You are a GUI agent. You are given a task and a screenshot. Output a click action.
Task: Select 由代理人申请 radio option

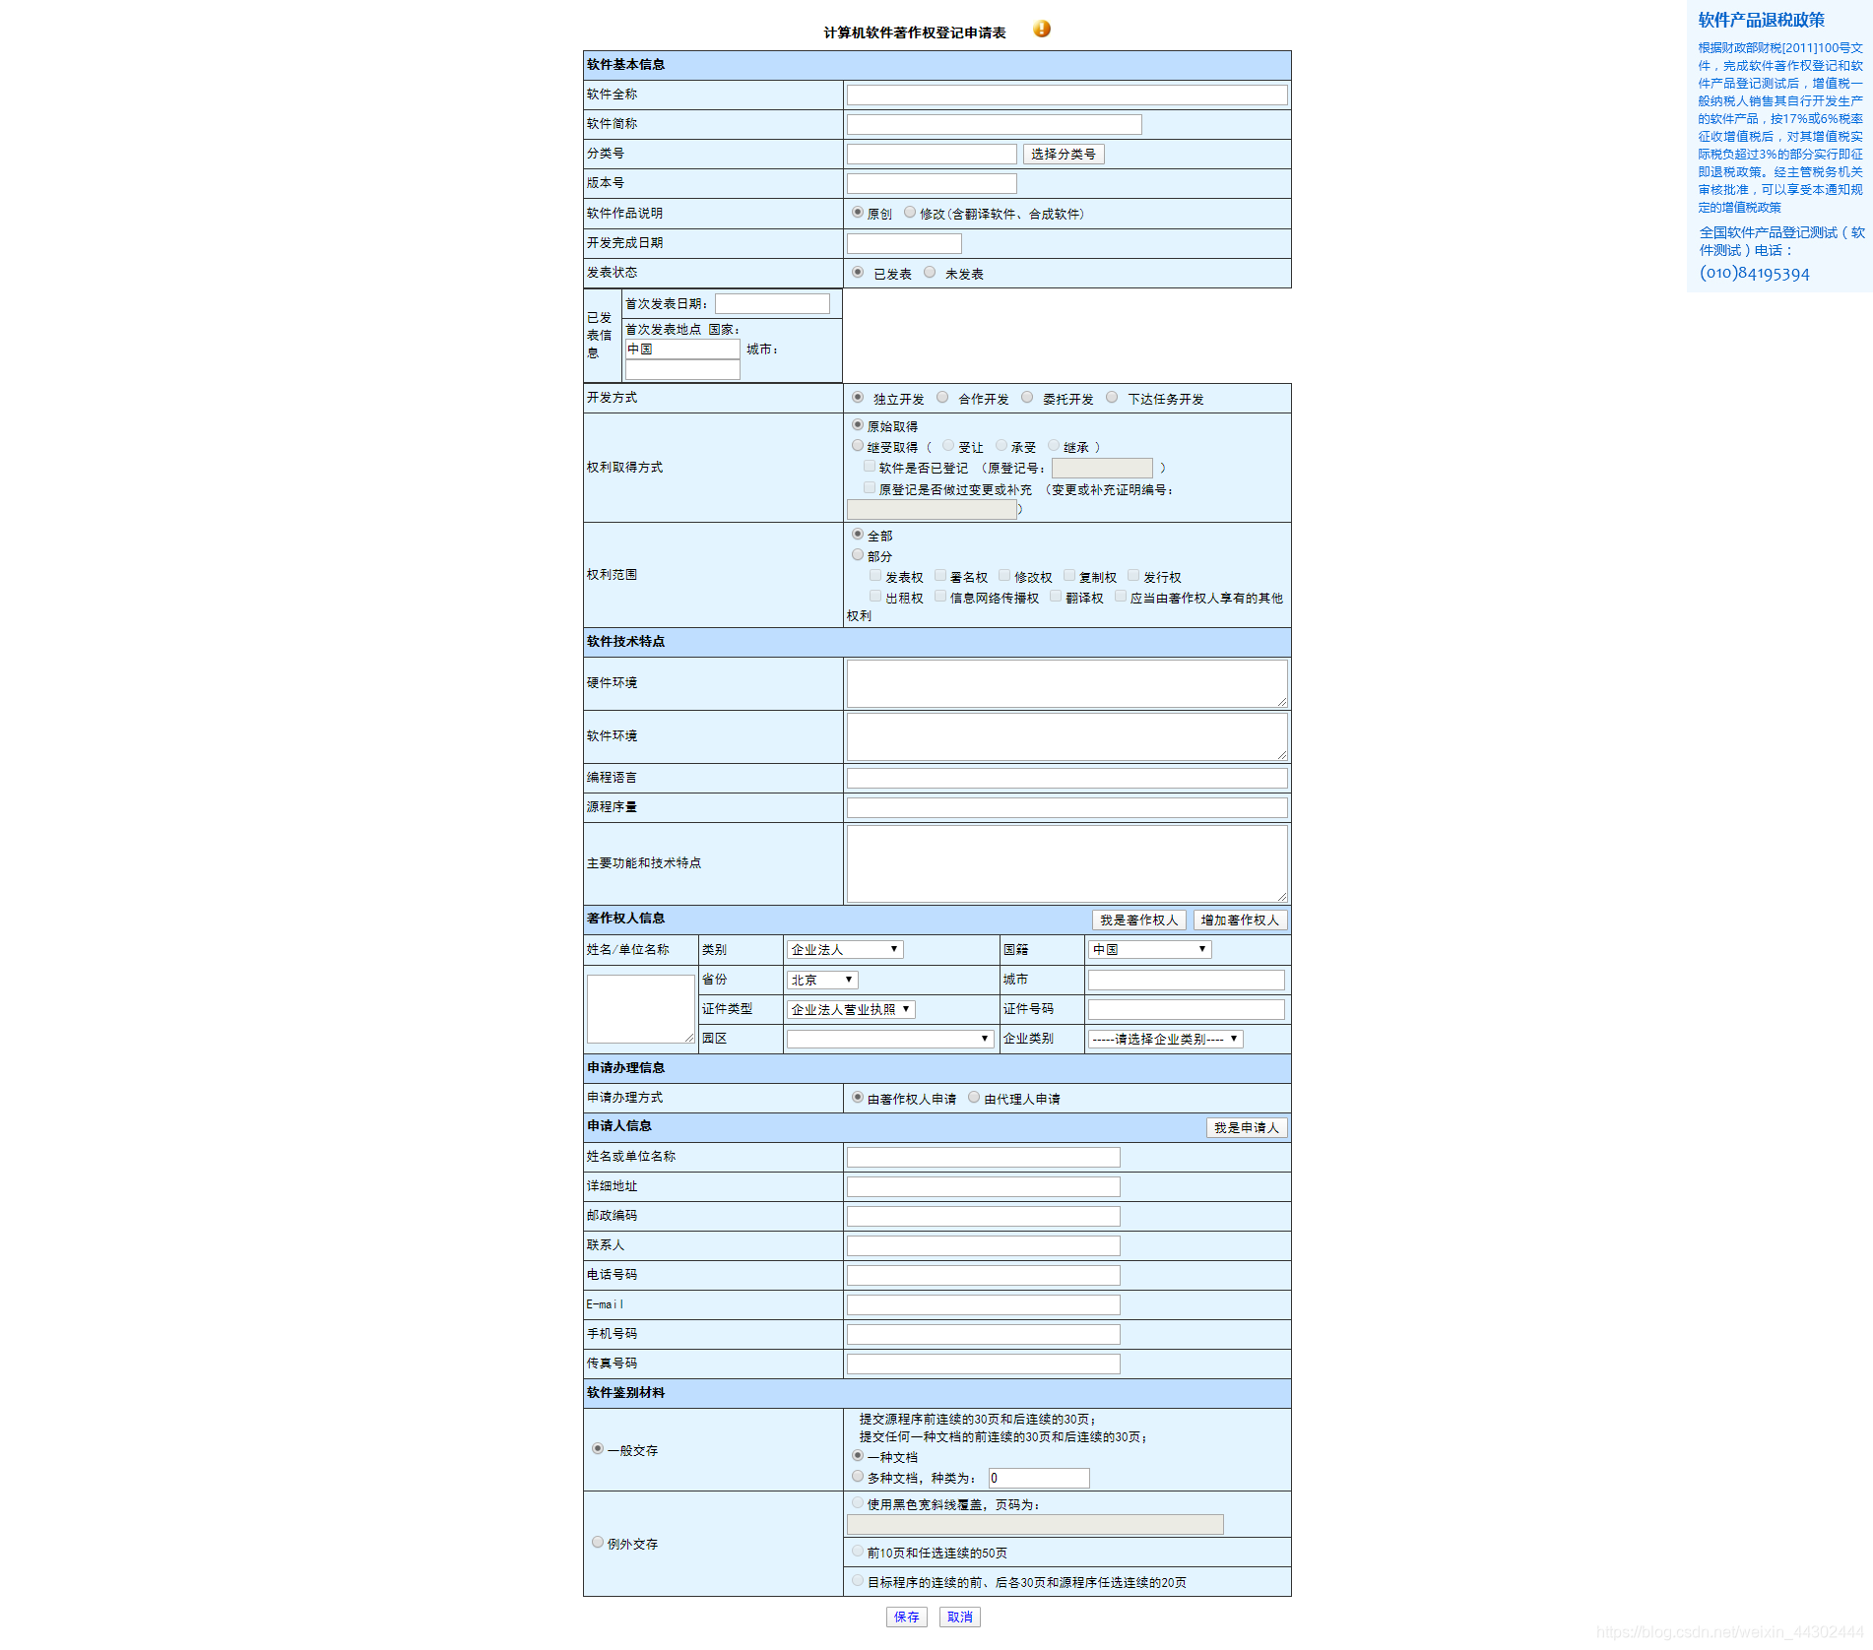[x=974, y=1098]
